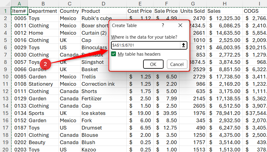Click the Correction ink product cell
Image resolution: width=267 pixels, height=152 pixels.
point(103,84)
